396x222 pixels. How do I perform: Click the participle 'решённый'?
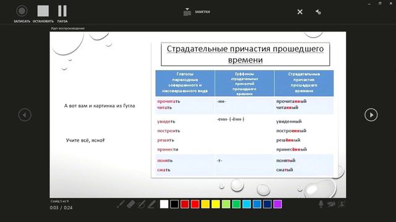[288, 140]
